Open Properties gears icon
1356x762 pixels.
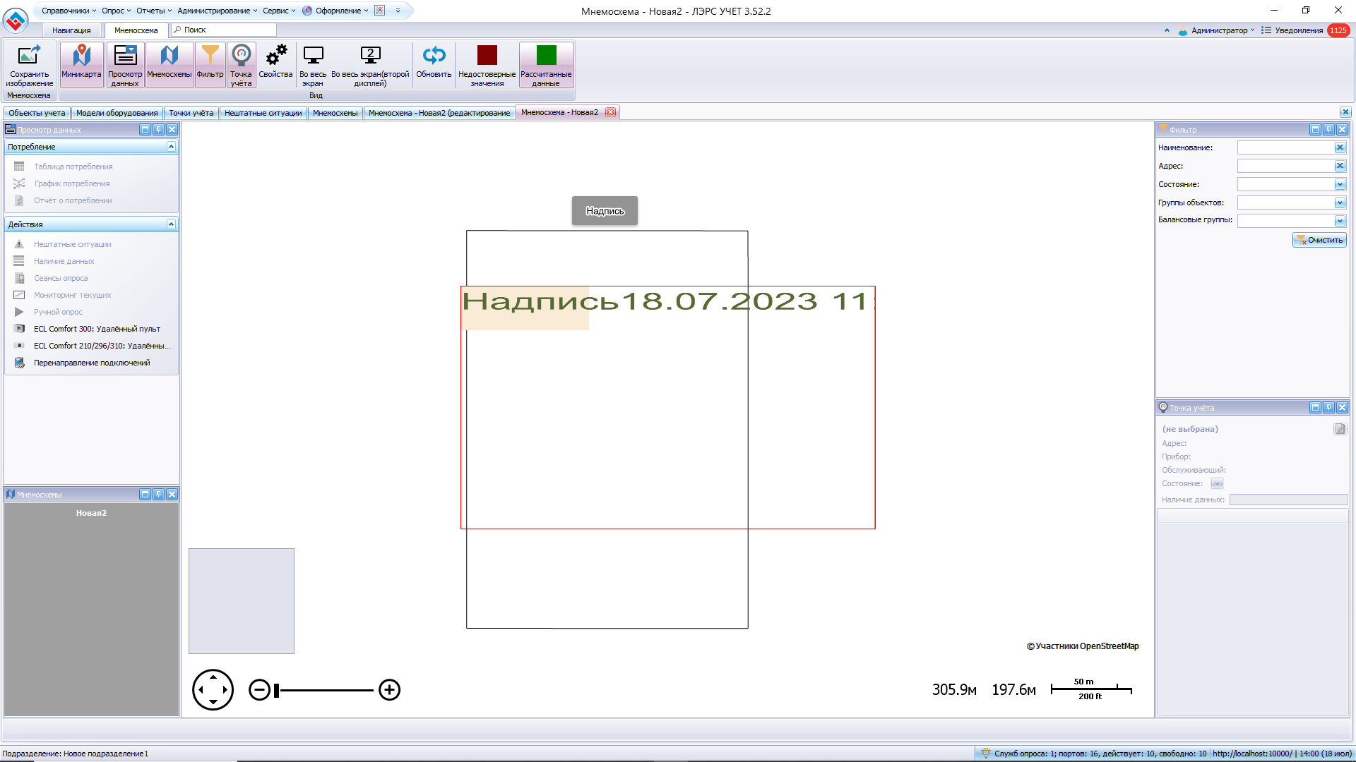pyautogui.click(x=275, y=56)
